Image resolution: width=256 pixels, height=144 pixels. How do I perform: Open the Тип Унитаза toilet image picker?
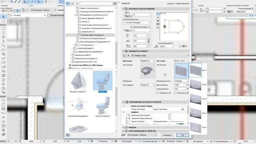click(x=148, y=71)
